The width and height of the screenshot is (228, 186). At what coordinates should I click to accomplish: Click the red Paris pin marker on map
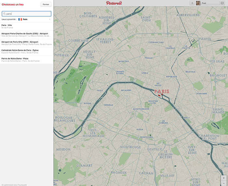click(159, 95)
